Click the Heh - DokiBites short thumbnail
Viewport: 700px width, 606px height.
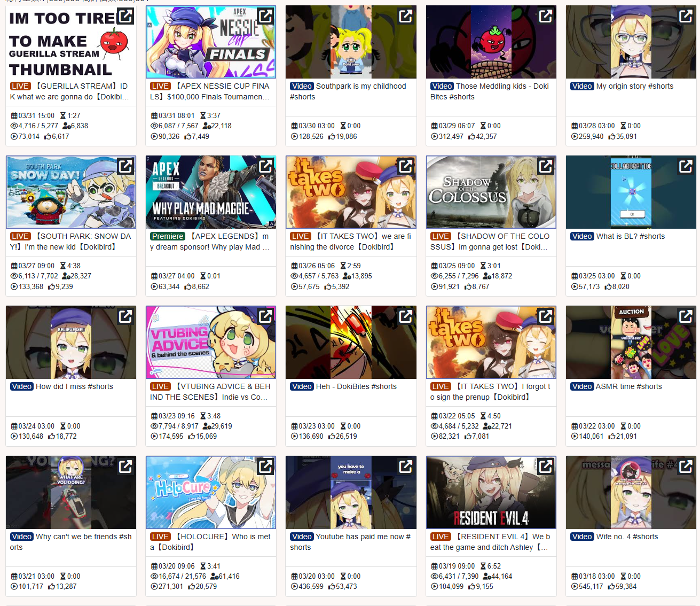click(x=351, y=343)
